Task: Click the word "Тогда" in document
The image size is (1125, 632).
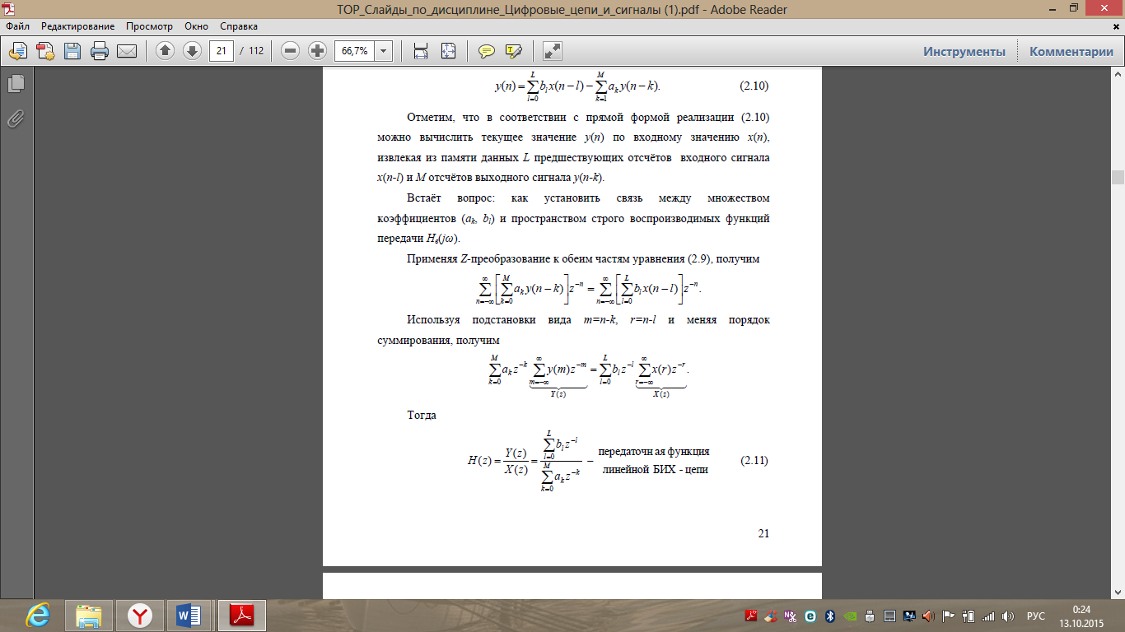Action: [422, 415]
